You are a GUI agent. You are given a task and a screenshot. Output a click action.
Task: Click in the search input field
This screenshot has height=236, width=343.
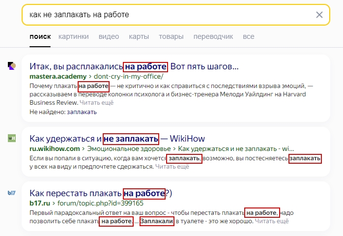(x=167, y=15)
